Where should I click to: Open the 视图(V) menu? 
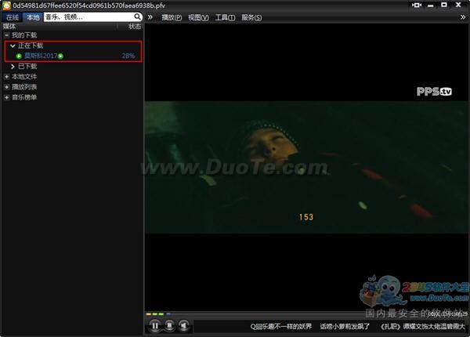(198, 17)
